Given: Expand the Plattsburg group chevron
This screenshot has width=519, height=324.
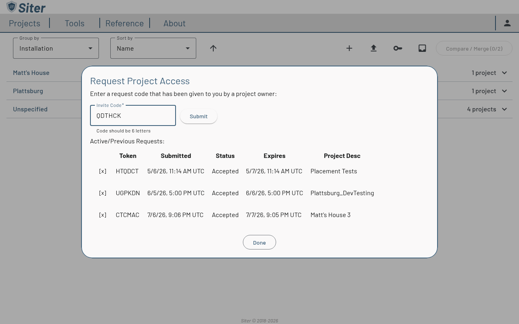Looking at the screenshot, I should (x=504, y=91).
